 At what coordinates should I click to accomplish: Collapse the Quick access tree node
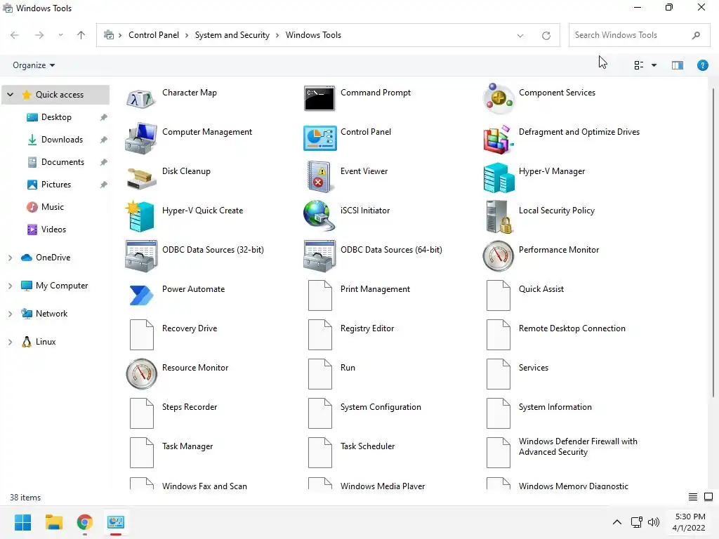[10, 95]
